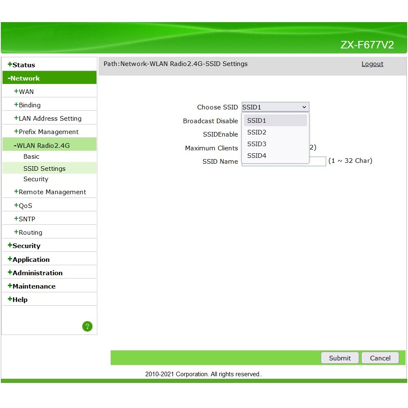Open the LAN Address Setting menu
The width and height of the screenshot is (408, 408).
pos(50,119)
